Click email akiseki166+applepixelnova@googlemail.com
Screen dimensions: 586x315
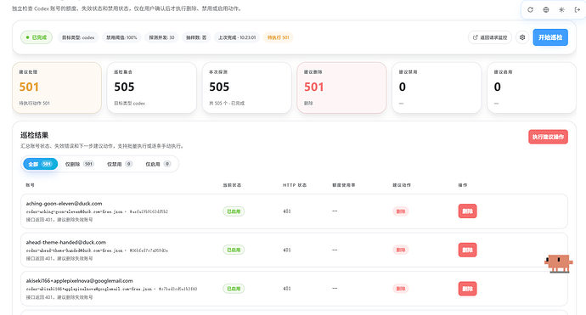(x=79, y=281)
